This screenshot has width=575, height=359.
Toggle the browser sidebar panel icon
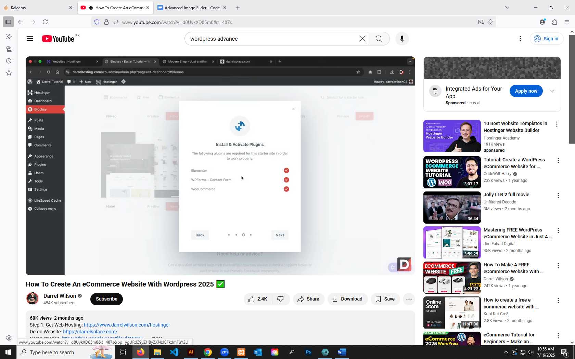click(8, 22)
